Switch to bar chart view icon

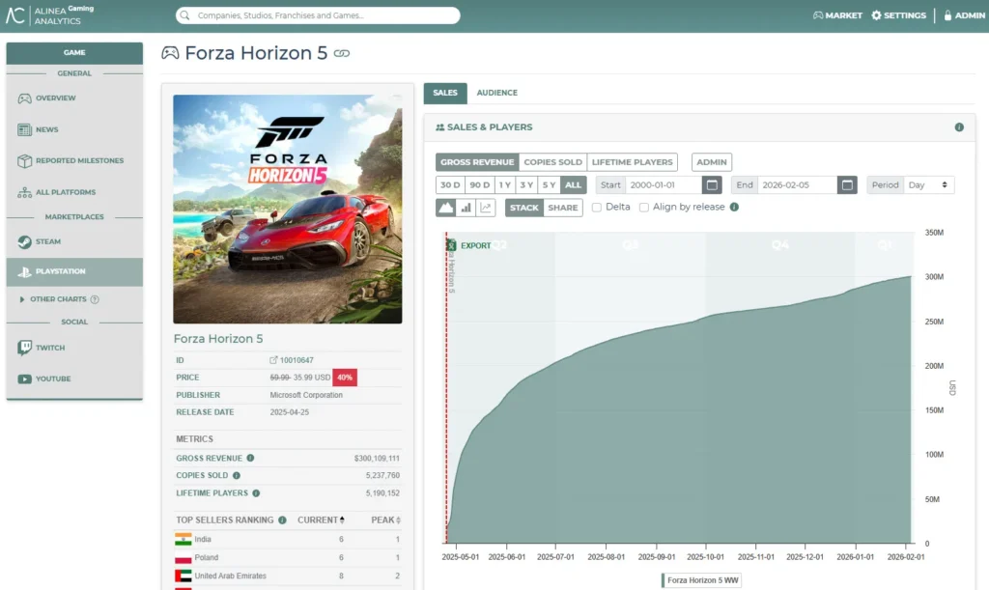[466, 208]
